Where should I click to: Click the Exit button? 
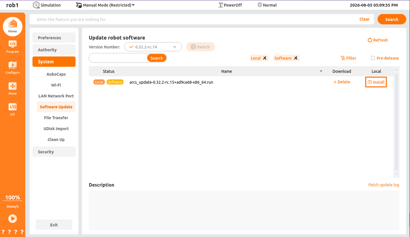coord(54,225)
